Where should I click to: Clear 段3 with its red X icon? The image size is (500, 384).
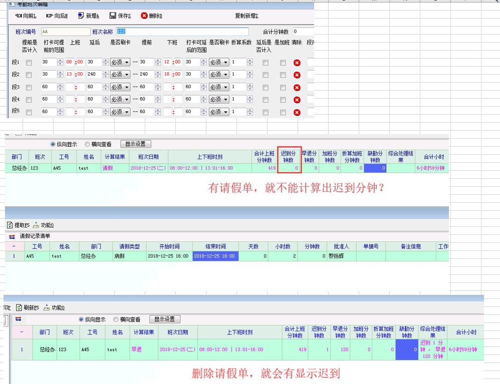pos(297,88)
